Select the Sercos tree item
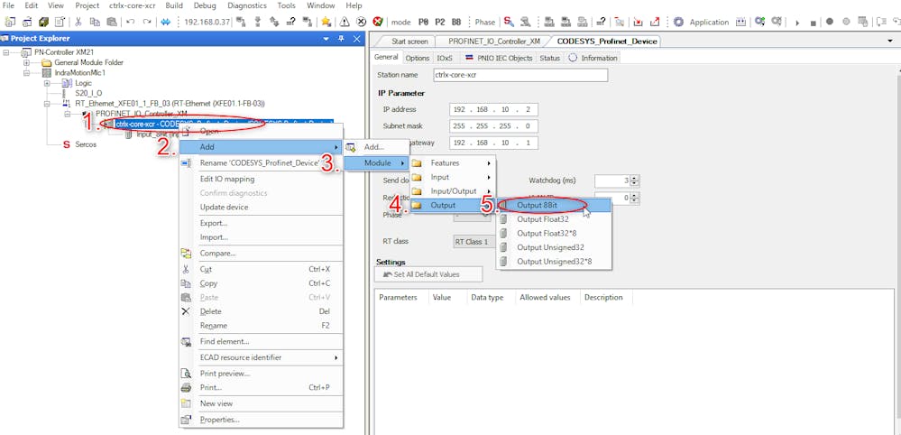 click(86, 144)
